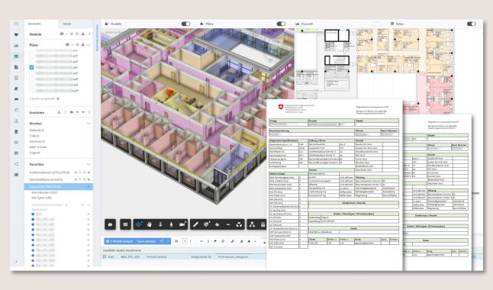Select the highlighted Technik Ventilat table row
Image resolution: width=493 pixels, height=290 pixels.
click(x=184, y=257)
